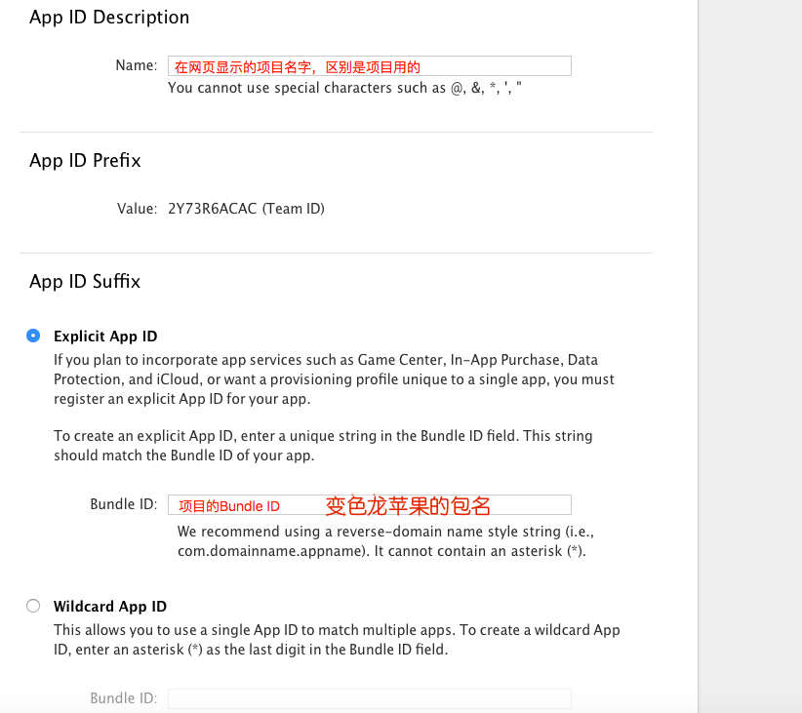Click the reverse-domain name recommendation text
Screen dimensions: 802x713
pos(385,541)
